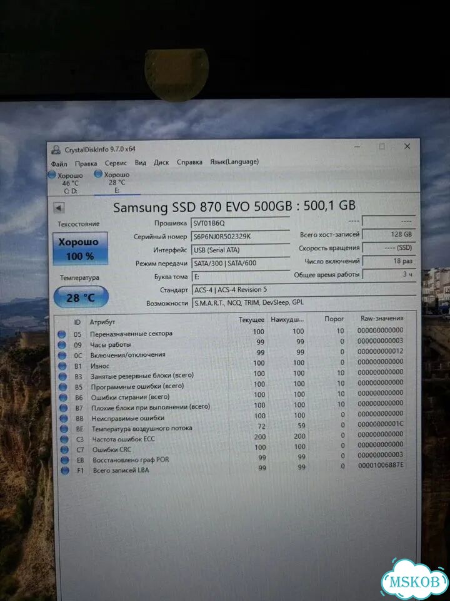450x601 pixels.
Task: Click the power-on hours value 3 ч
Action: 388,274
